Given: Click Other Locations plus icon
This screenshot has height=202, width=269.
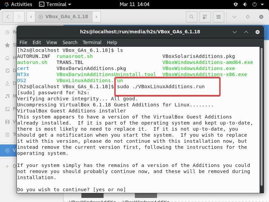Looking at the screenshot, I should tap(7, 166).
